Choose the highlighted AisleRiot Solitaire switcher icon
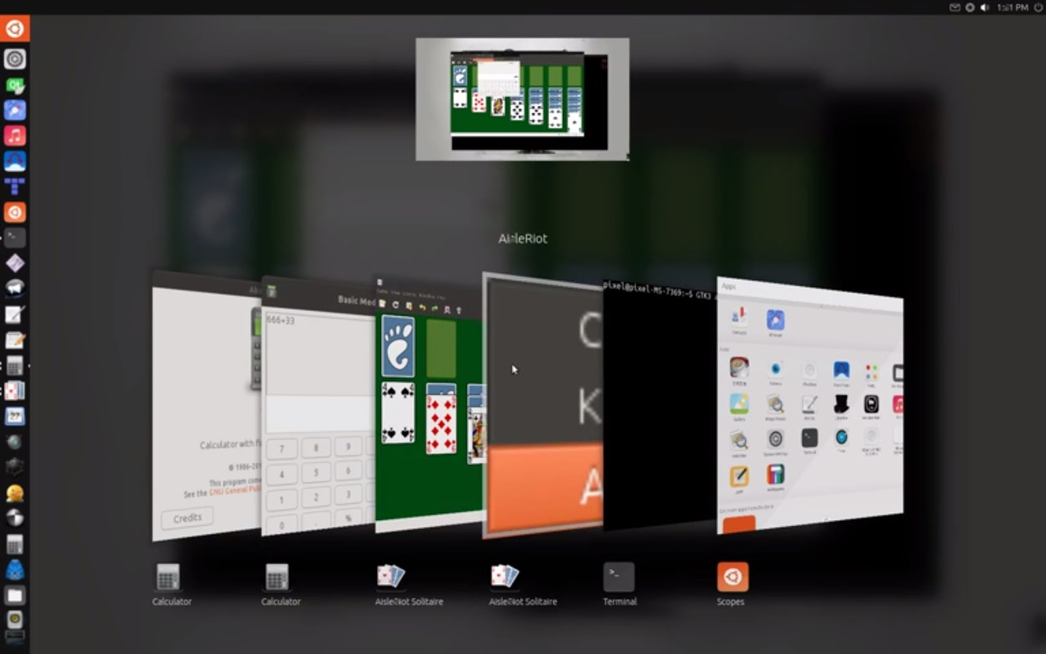This screenshot has height=654, width=1046. click(505, 577)
